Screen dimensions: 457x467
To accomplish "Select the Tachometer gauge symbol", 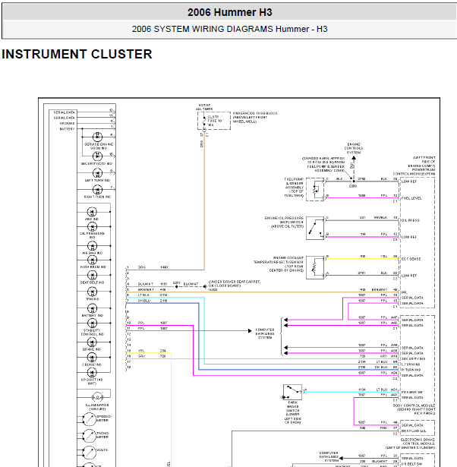I will pyautogui.click(x=89, y=437).
